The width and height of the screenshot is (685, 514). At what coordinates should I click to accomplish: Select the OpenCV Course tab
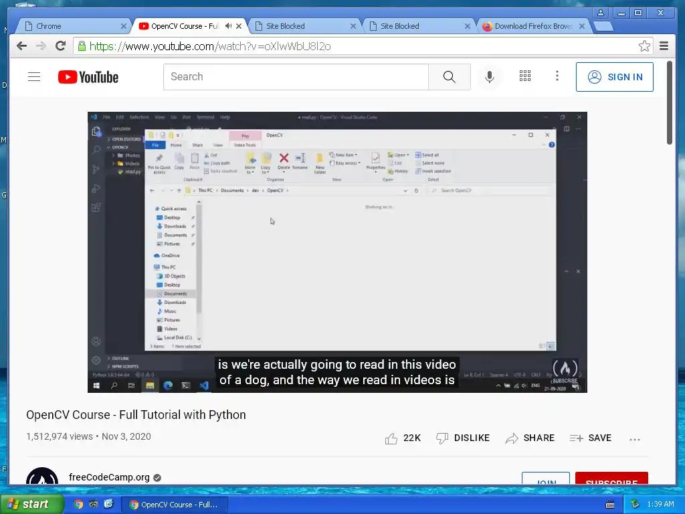[x=185, y=26]
